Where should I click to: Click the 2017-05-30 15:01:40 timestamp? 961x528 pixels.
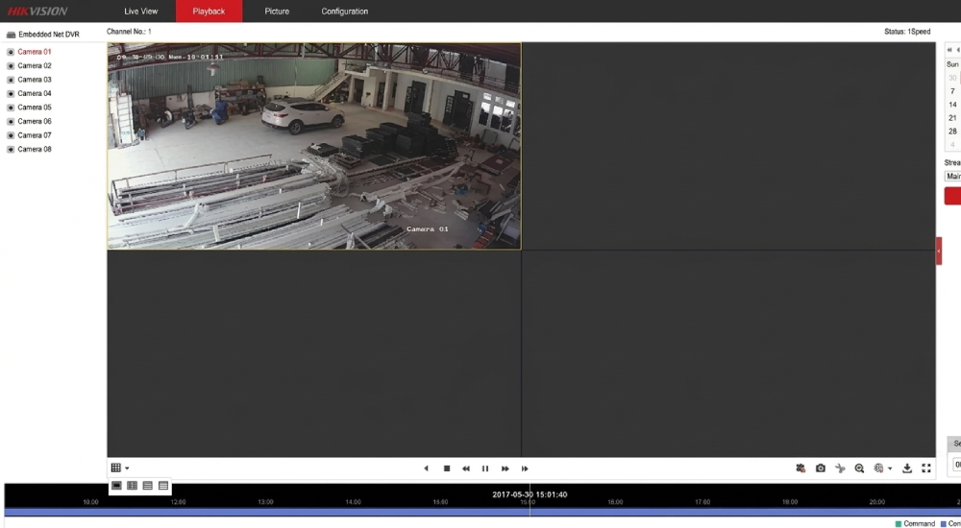click(x=530, y=495)
